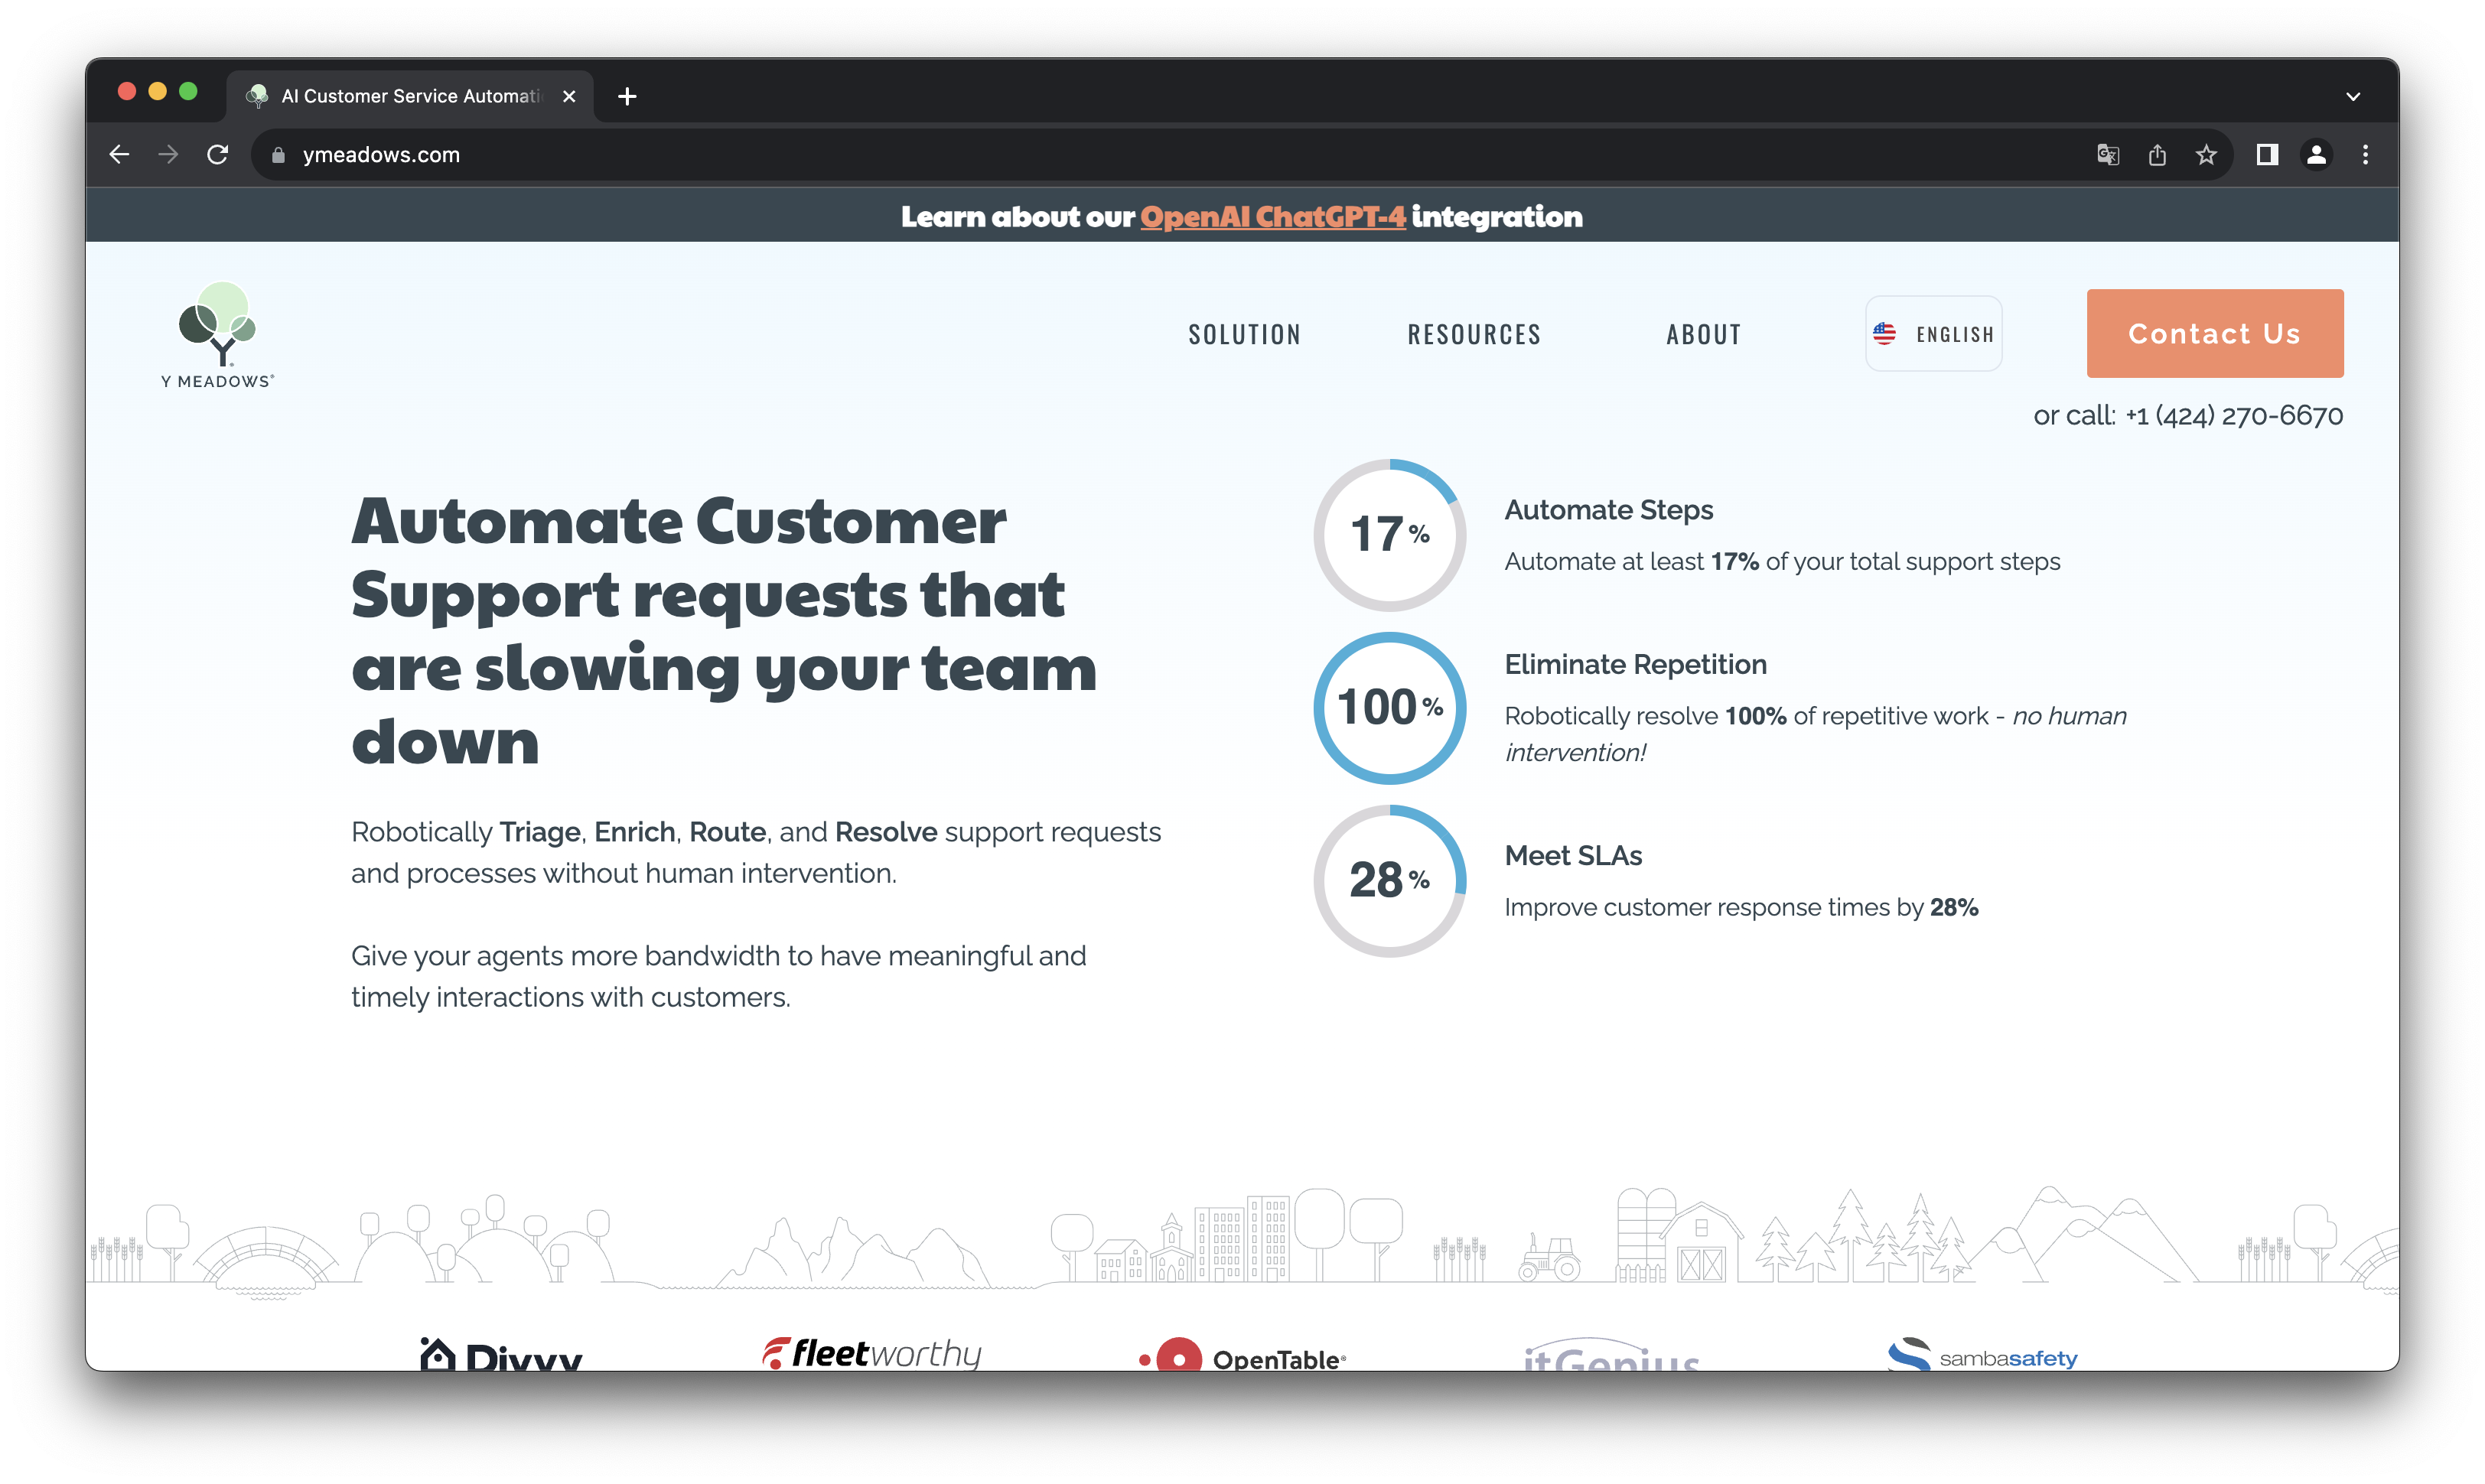Call the +1 (424) 270-6670 phone link
The width and height of the screenshot is (2485, 1484).
pos(2233,416)
